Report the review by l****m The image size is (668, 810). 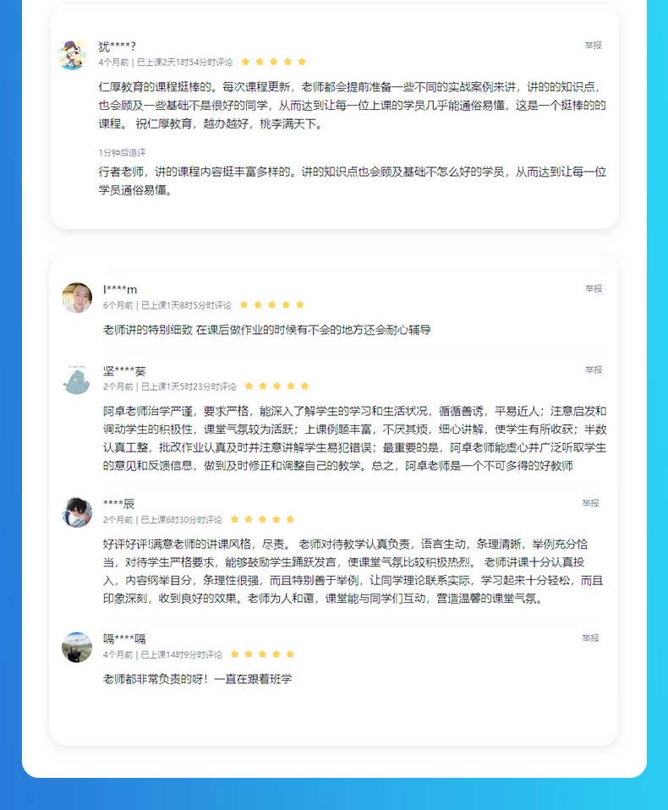(594, 288)
